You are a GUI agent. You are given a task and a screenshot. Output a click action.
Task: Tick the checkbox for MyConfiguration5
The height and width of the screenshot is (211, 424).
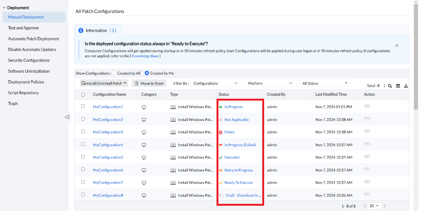coord(83,157)
